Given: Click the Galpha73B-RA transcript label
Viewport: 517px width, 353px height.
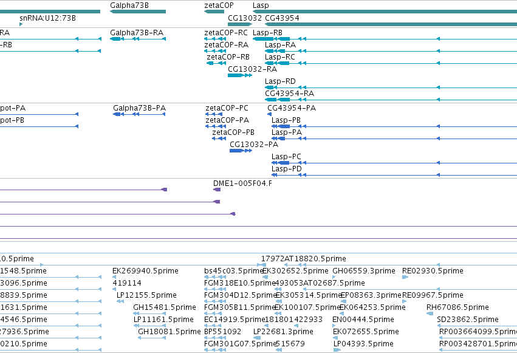Looking at the screenshot, I should (137, 33).
